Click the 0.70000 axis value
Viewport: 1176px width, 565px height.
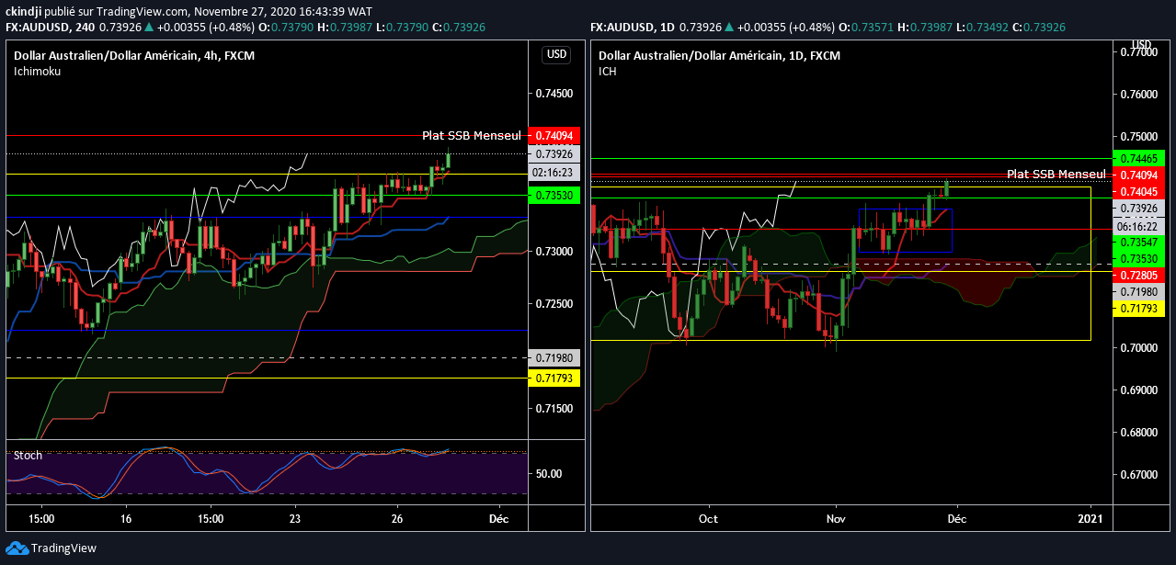1138,347
